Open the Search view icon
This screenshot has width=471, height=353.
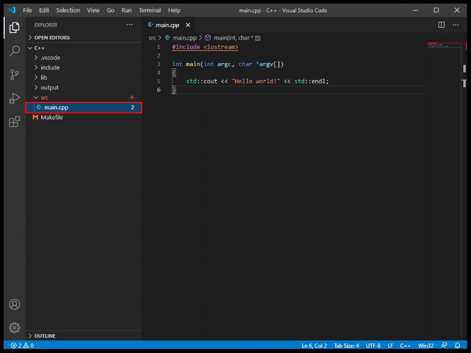(14, 51)
